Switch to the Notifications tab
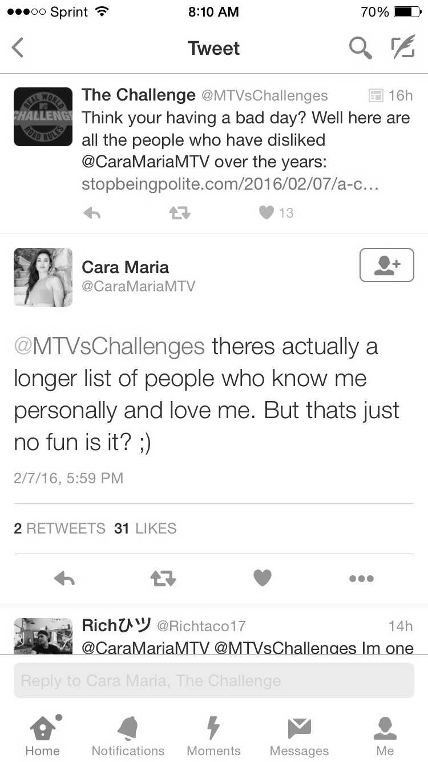The image size is (428, 762). click(x=128, y=736)
